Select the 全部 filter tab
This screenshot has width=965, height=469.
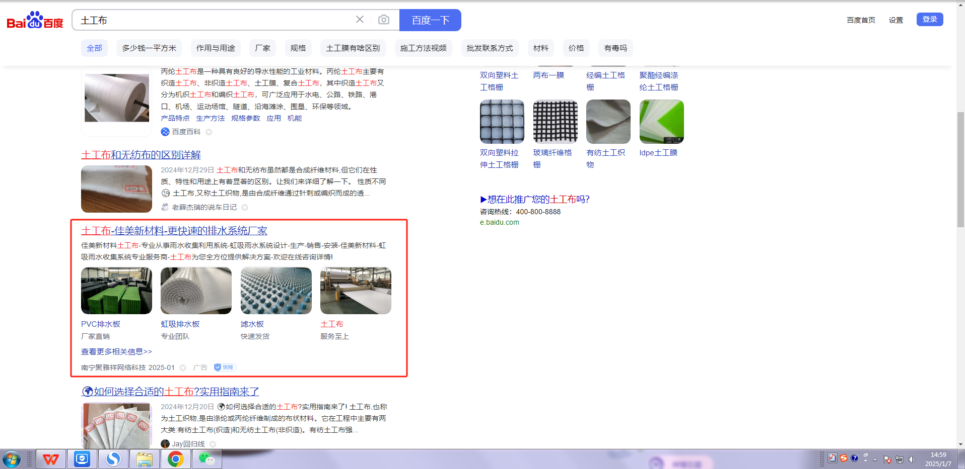tap(94, 48)
